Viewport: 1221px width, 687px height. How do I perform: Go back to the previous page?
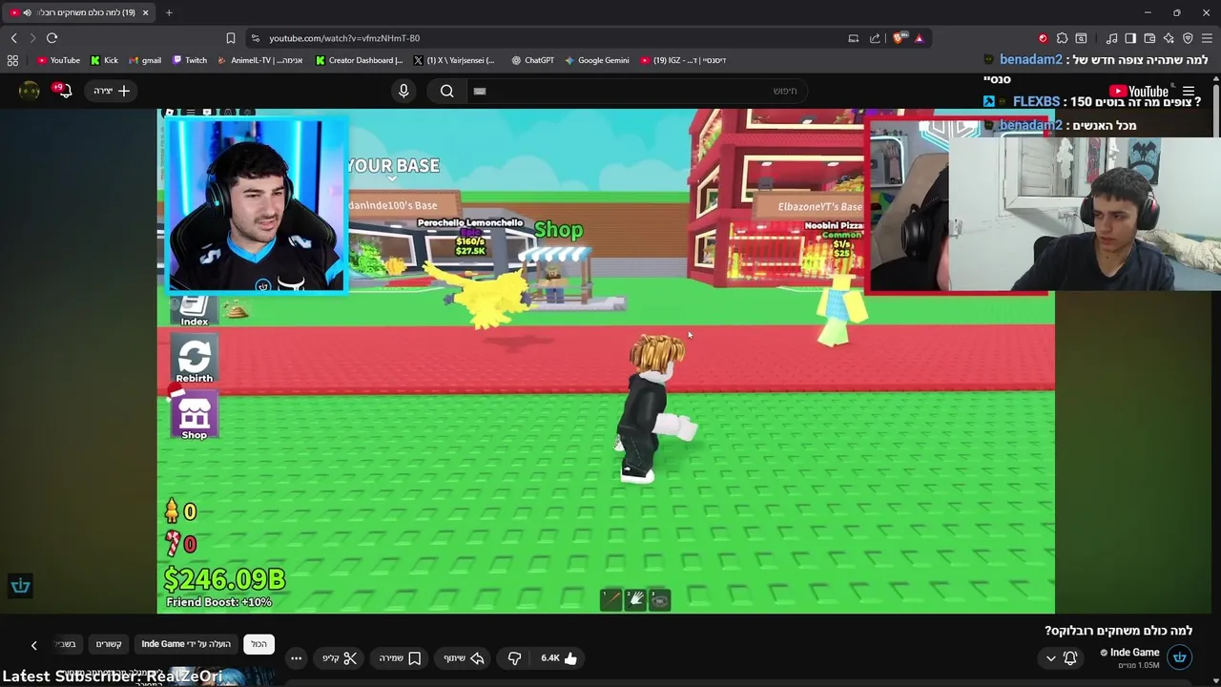click(x=14, y=38)
